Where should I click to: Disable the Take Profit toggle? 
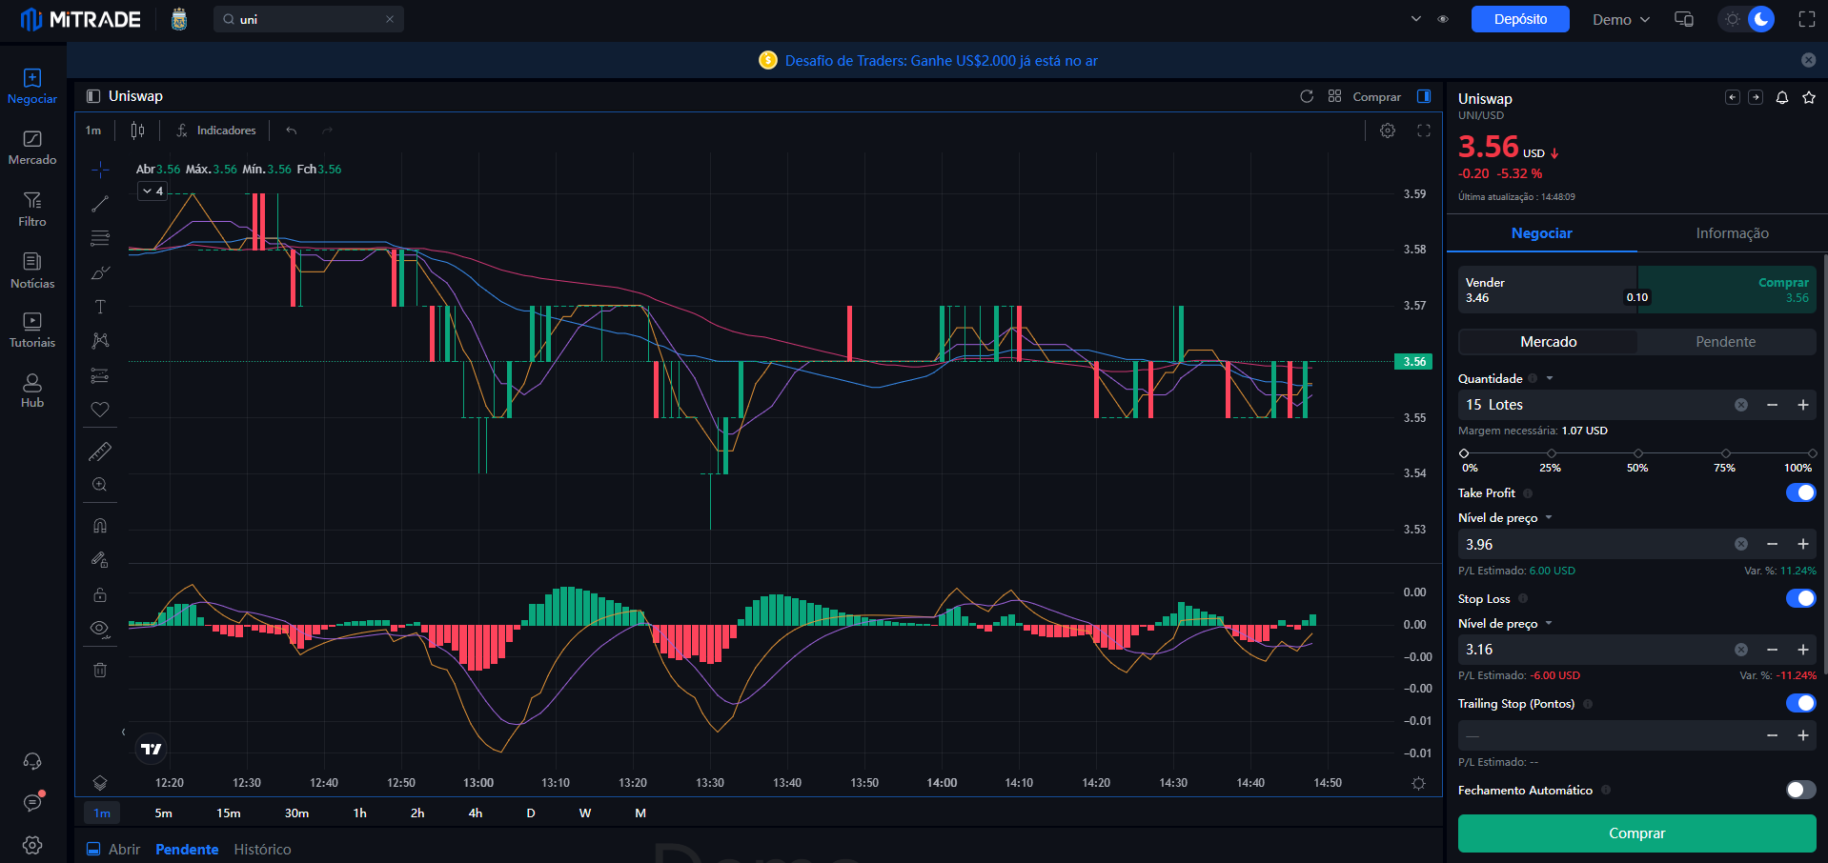click(1800, 492)
